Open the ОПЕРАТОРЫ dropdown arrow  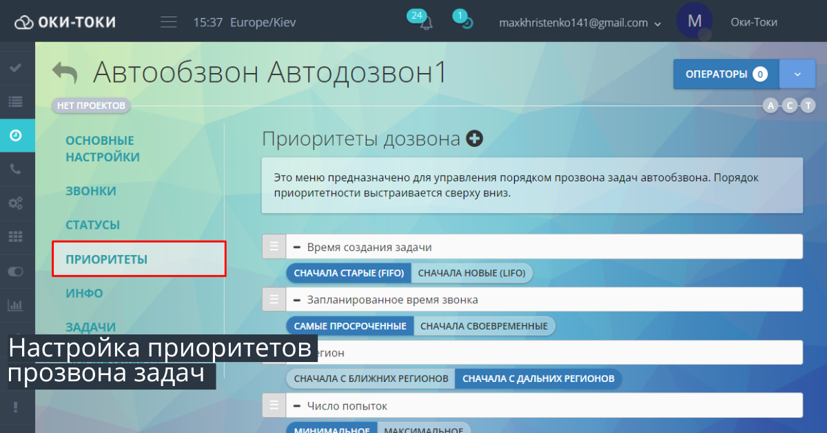[x=797, y=74]
